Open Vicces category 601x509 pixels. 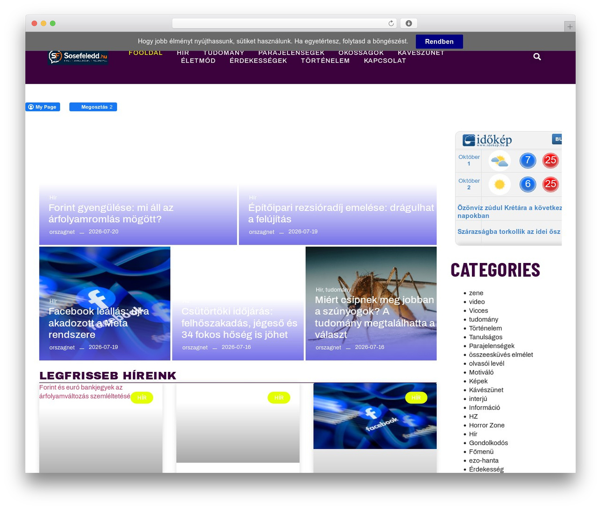[478, 311]
